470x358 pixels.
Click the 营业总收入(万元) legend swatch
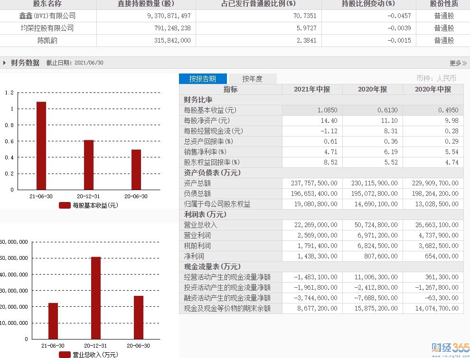tap(65, 355)
